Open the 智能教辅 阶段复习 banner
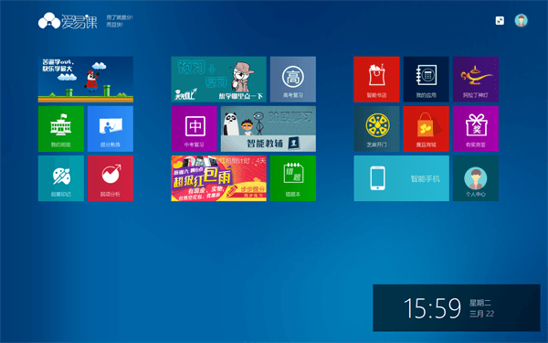The height and width of the screenshot is (343, 548). 269,129
